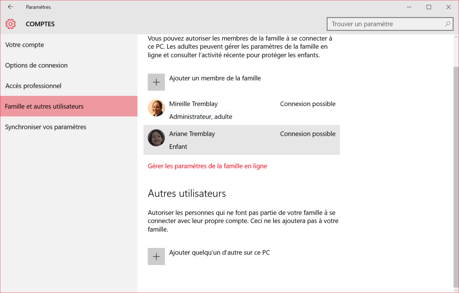Select Accès professionnel in the sidebar
Image resolution: width=459 pixels, height=293 pixels.
(33, 86)
